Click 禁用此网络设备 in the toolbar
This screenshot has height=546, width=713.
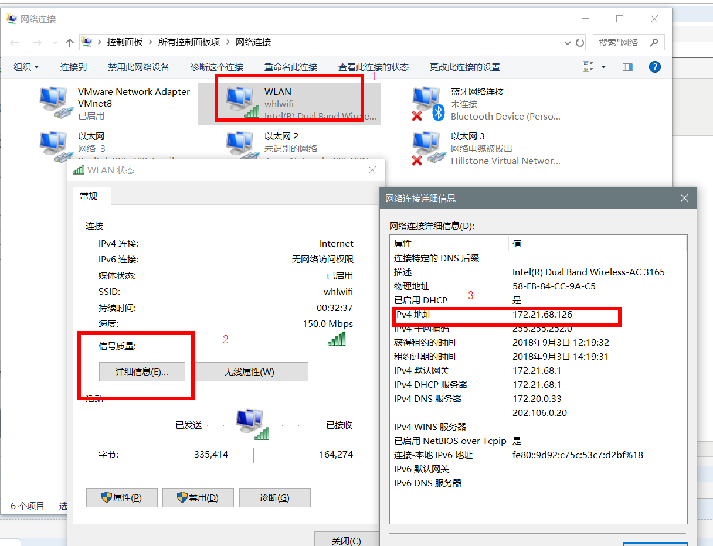138,67
